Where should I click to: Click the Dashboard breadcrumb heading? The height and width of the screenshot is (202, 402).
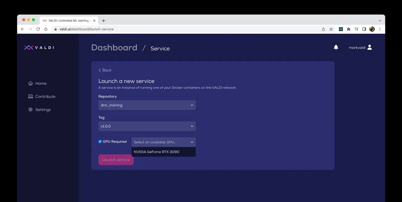pyautogui.click(x=114, y=47)
